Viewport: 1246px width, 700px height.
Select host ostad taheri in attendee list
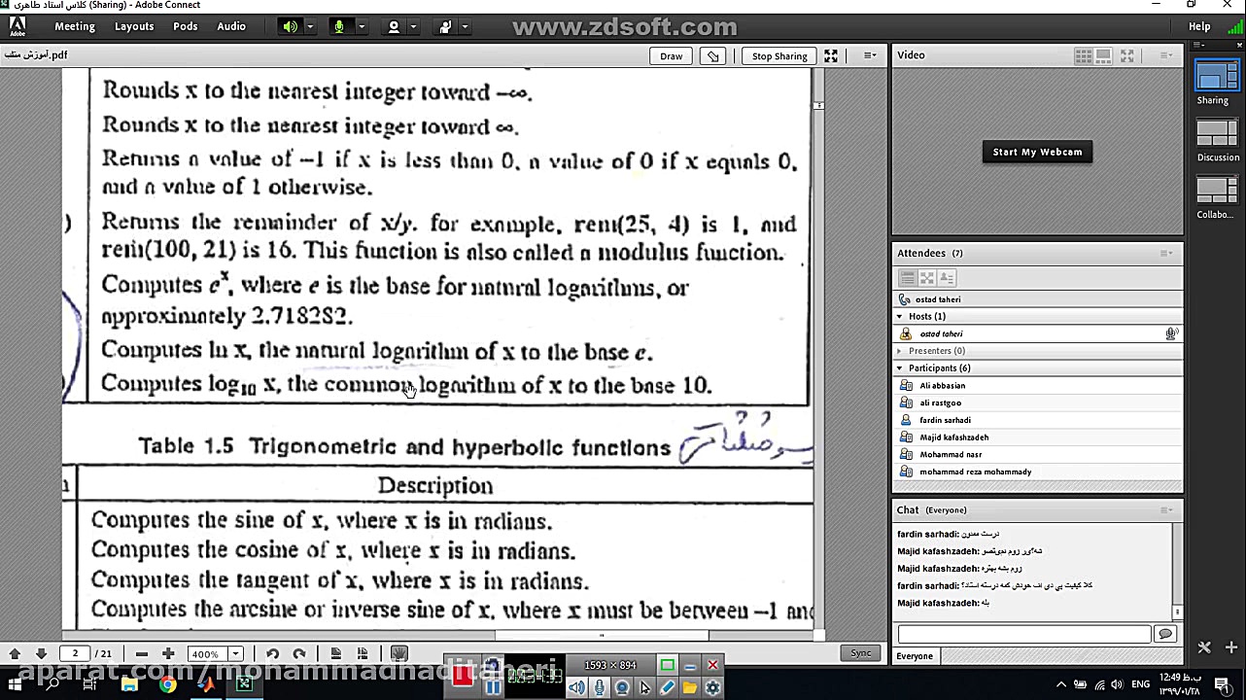1037,333
